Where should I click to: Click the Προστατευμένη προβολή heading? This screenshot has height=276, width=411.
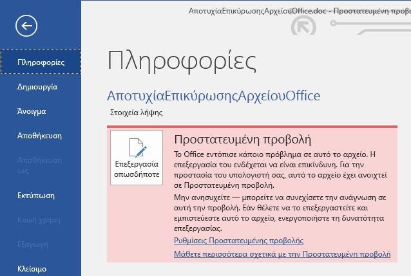click(x=242, y=140)
